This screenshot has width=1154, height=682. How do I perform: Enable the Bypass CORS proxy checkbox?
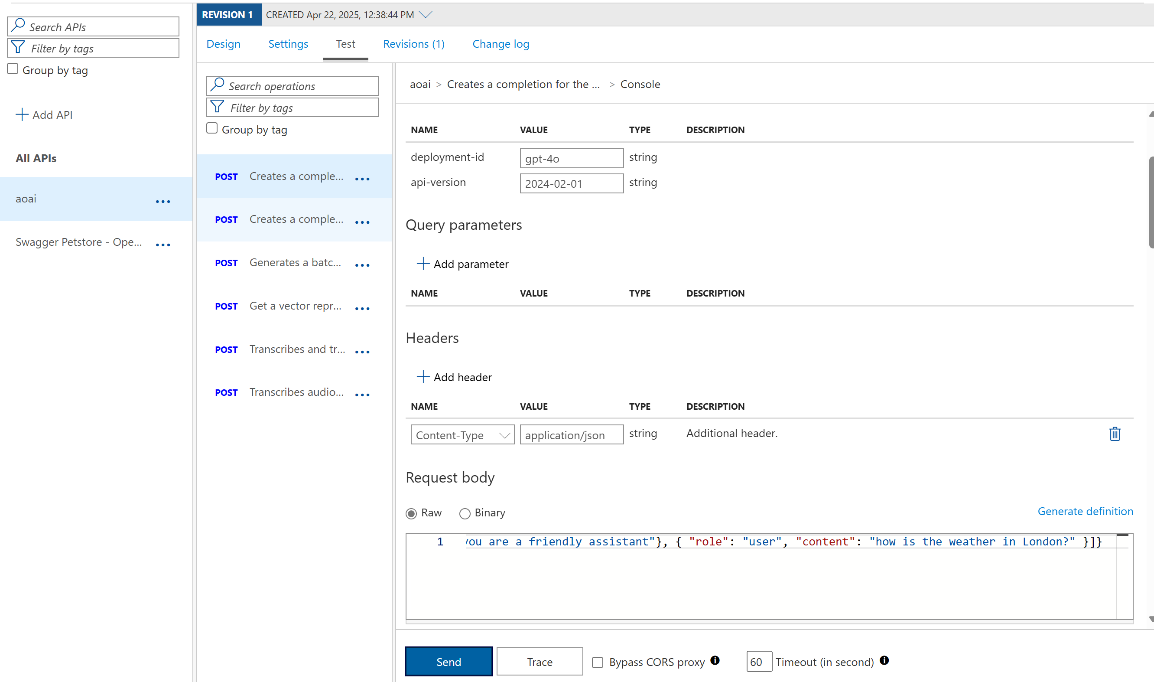(x=598, y=662)
